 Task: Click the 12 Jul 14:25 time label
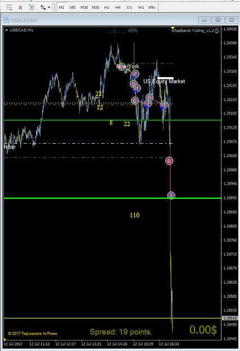(x=117, y=344)
